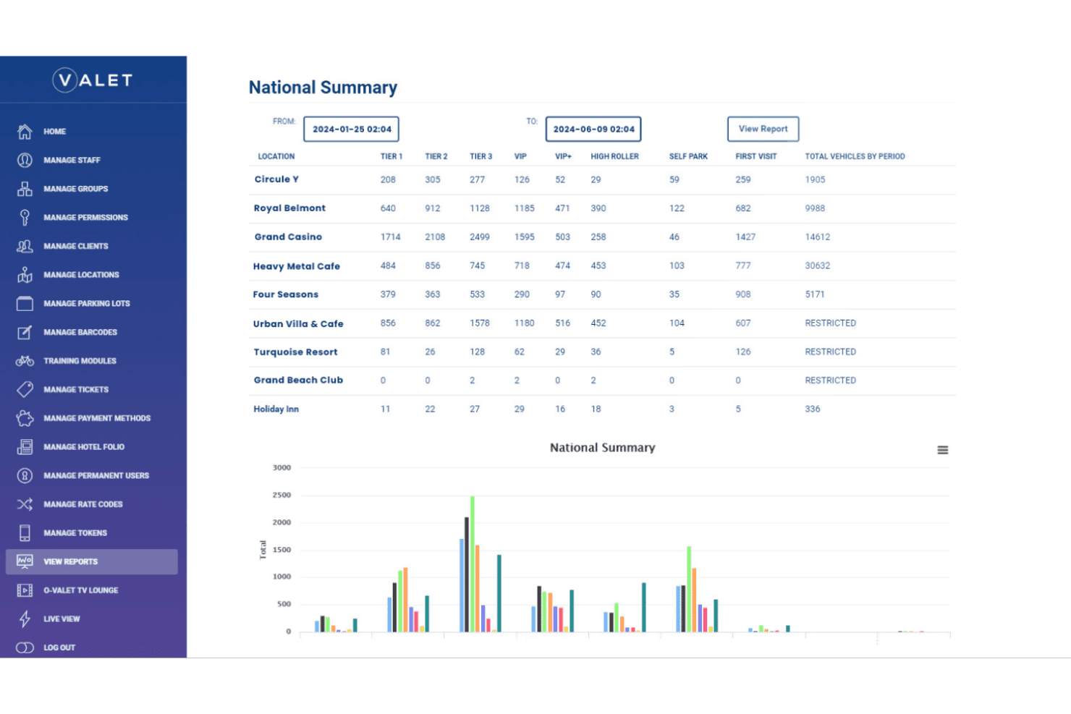Go to Manage Staff menu label

(72, 161)
